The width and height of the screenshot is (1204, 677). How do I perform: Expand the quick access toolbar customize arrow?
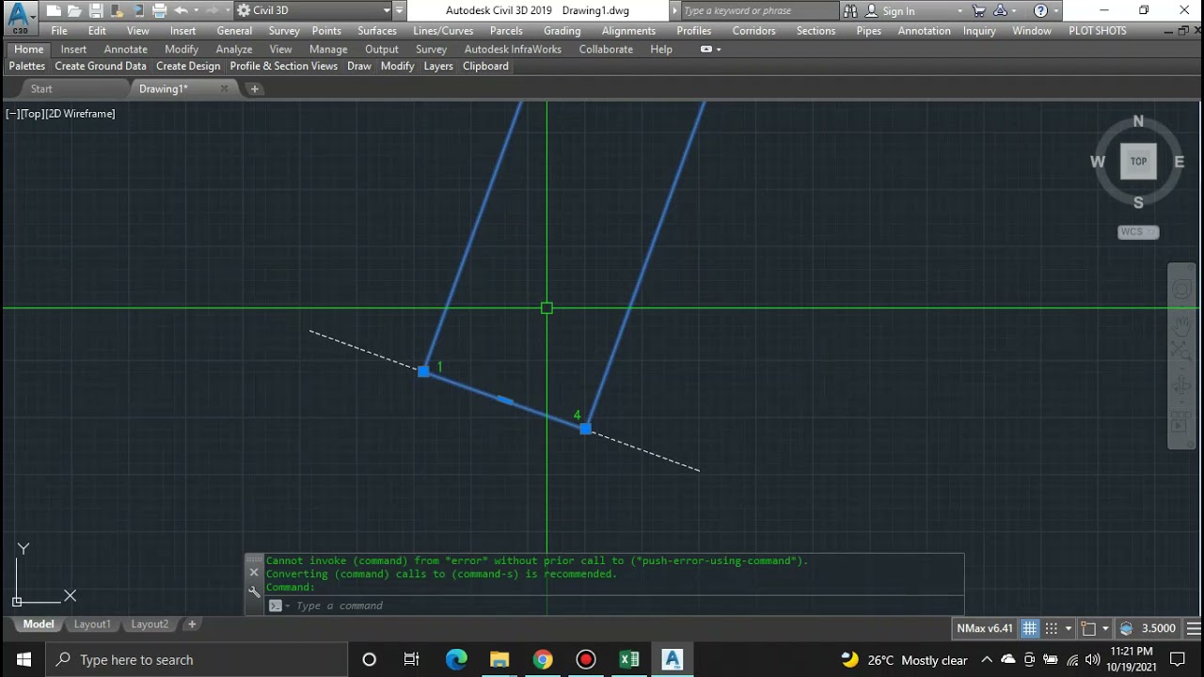pyautogui.click(x=400, y=10)
